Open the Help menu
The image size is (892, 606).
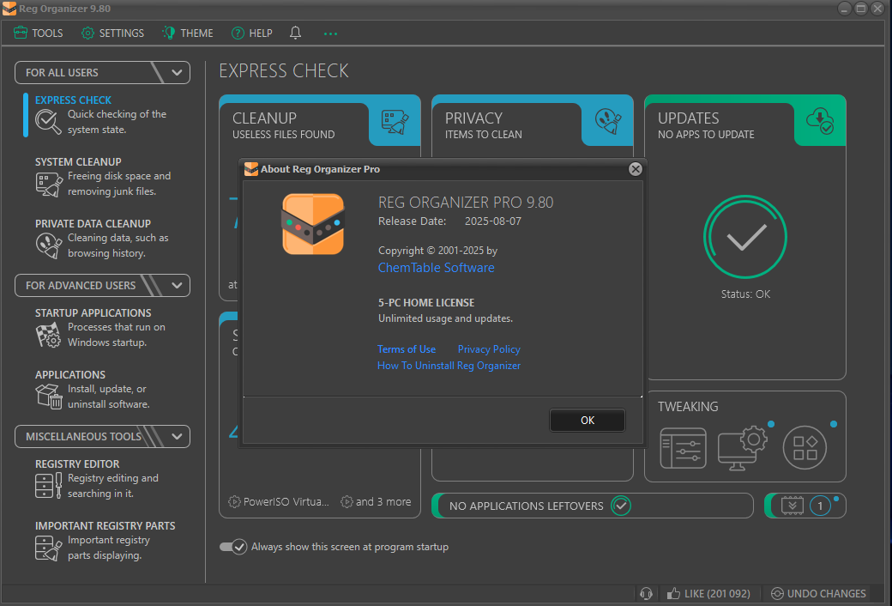coord(252,33)
